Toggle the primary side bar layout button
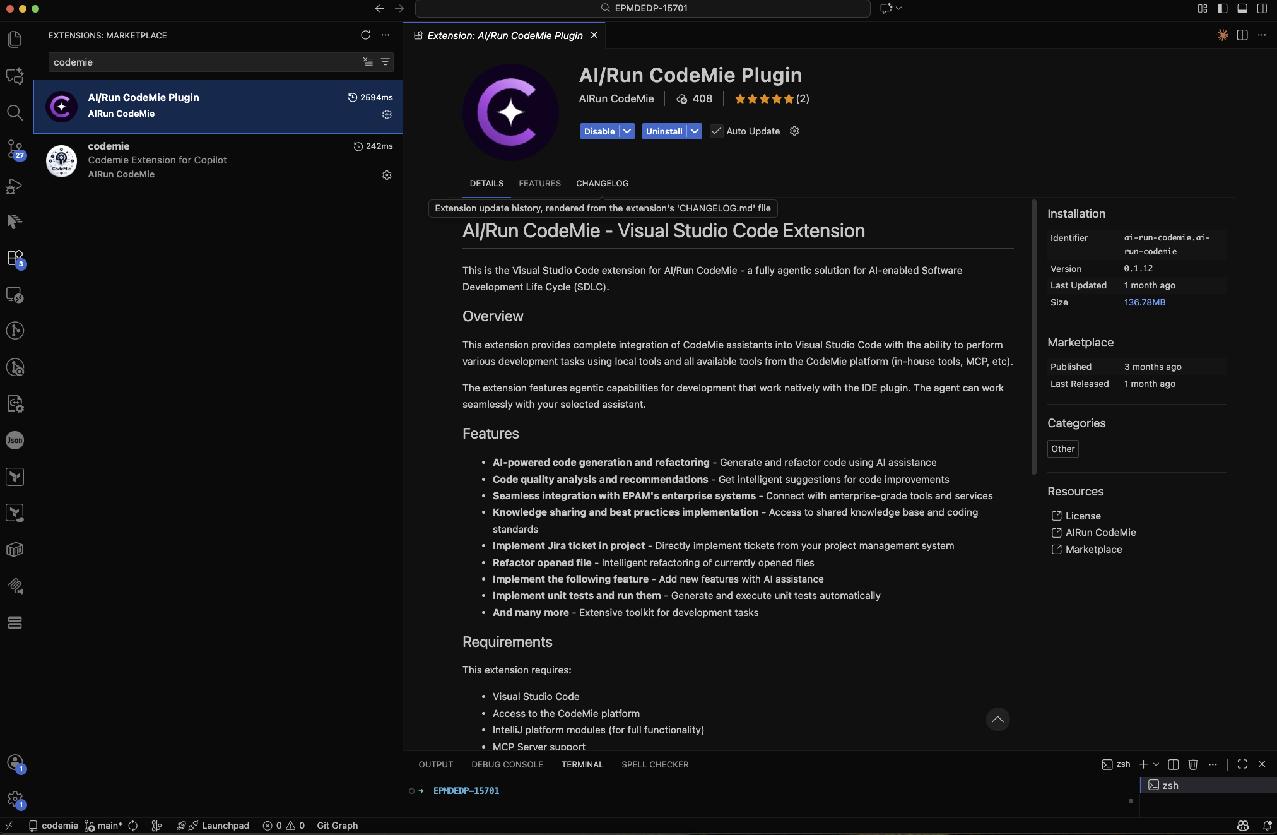1277x835 pixels. pyautogui.click(x=1222, y=8)
